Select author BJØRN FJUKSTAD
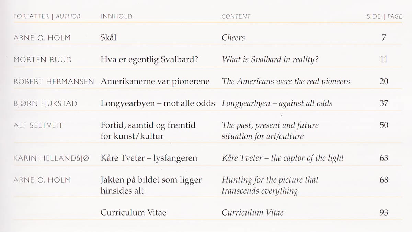The image size is (412, 232). tap(45, 103)
